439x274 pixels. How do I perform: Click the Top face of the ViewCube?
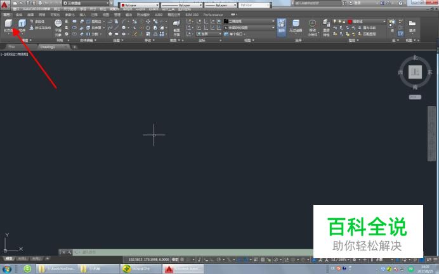[415, 72]
